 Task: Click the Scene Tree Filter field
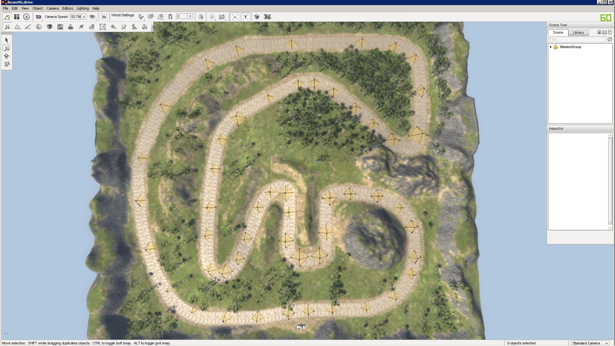(x=577, y=39)
